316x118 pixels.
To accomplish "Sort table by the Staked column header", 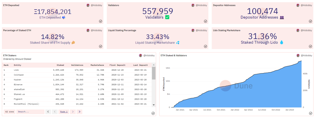I will coord(60,65).
